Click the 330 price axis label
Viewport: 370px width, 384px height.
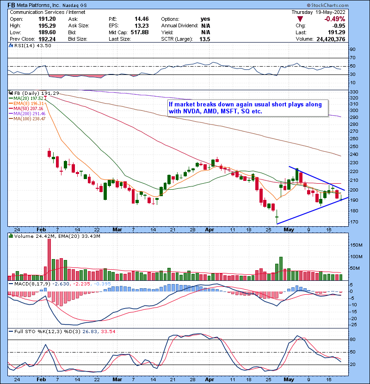354,92
